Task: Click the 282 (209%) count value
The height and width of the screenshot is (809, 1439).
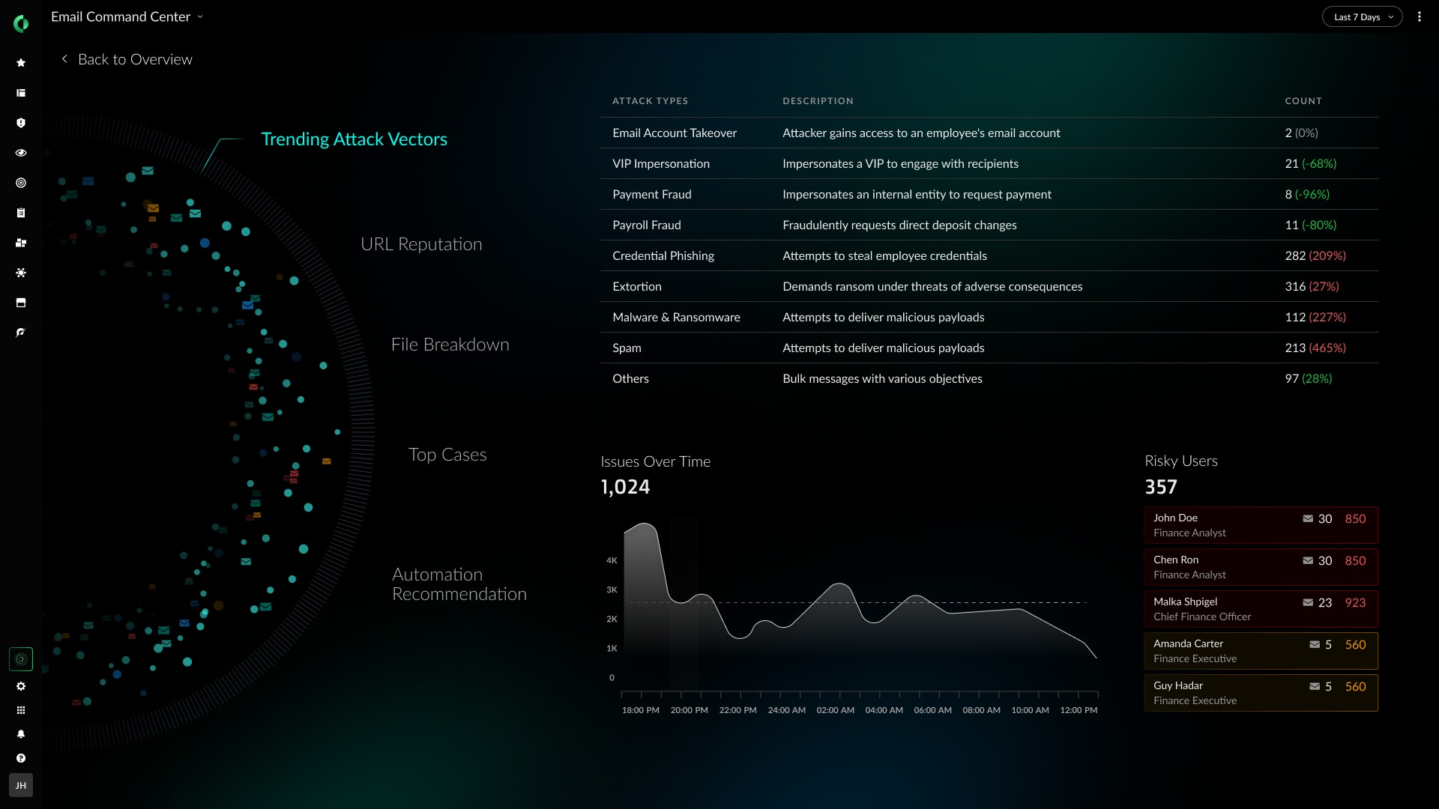Action: 1315,255
